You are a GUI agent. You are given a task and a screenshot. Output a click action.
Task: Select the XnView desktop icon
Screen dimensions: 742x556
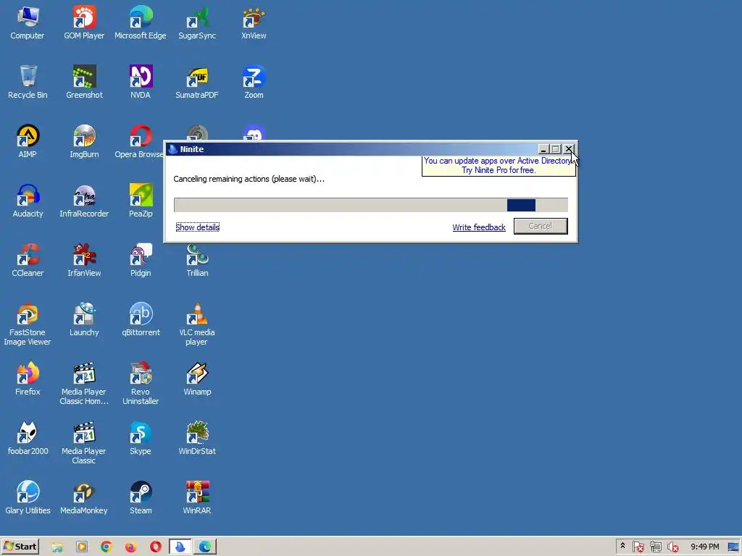[x=254, y=22]
